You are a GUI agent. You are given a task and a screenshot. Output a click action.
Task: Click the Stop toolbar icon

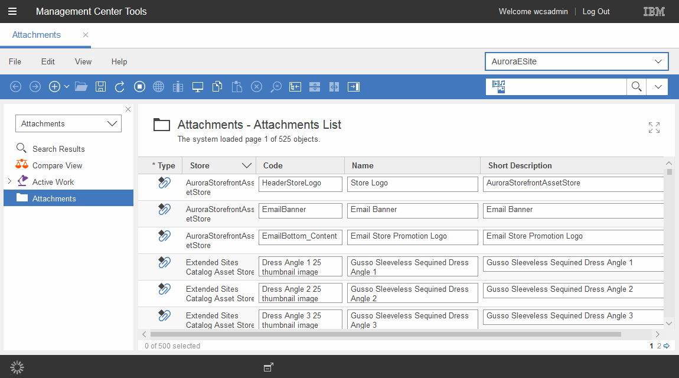[x=139, y=87]
